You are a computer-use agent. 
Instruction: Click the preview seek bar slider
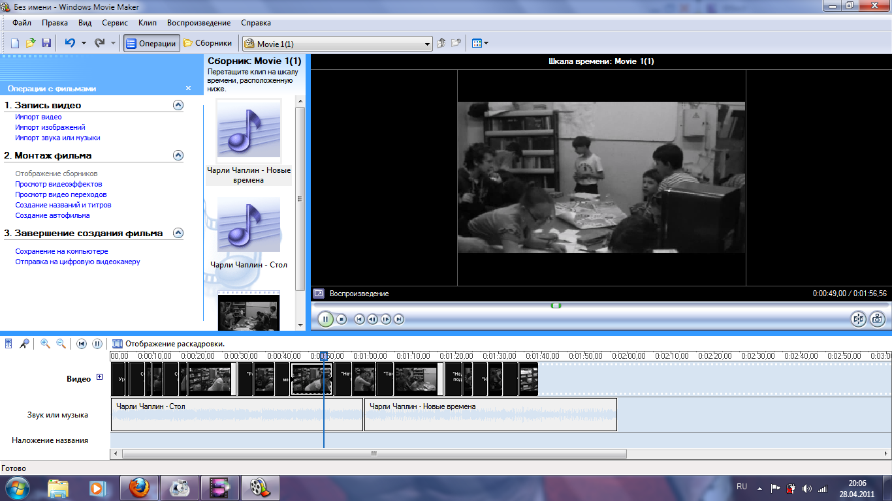click(x=556, y=305)
